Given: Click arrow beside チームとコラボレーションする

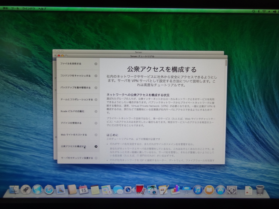Looking at the screenshot, I should click(x=96, y=100).
